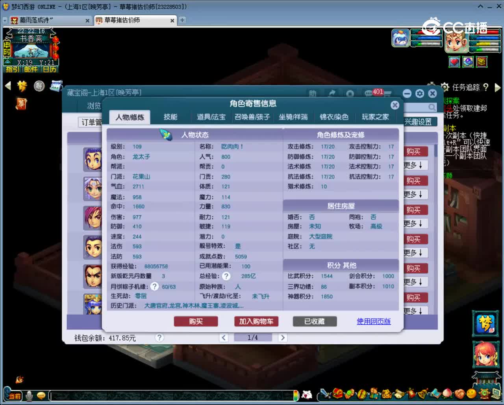Screen dimensions: 504x405
Task: Click the scroll icon in bottom toolbar
Action: tap(398, 393)
